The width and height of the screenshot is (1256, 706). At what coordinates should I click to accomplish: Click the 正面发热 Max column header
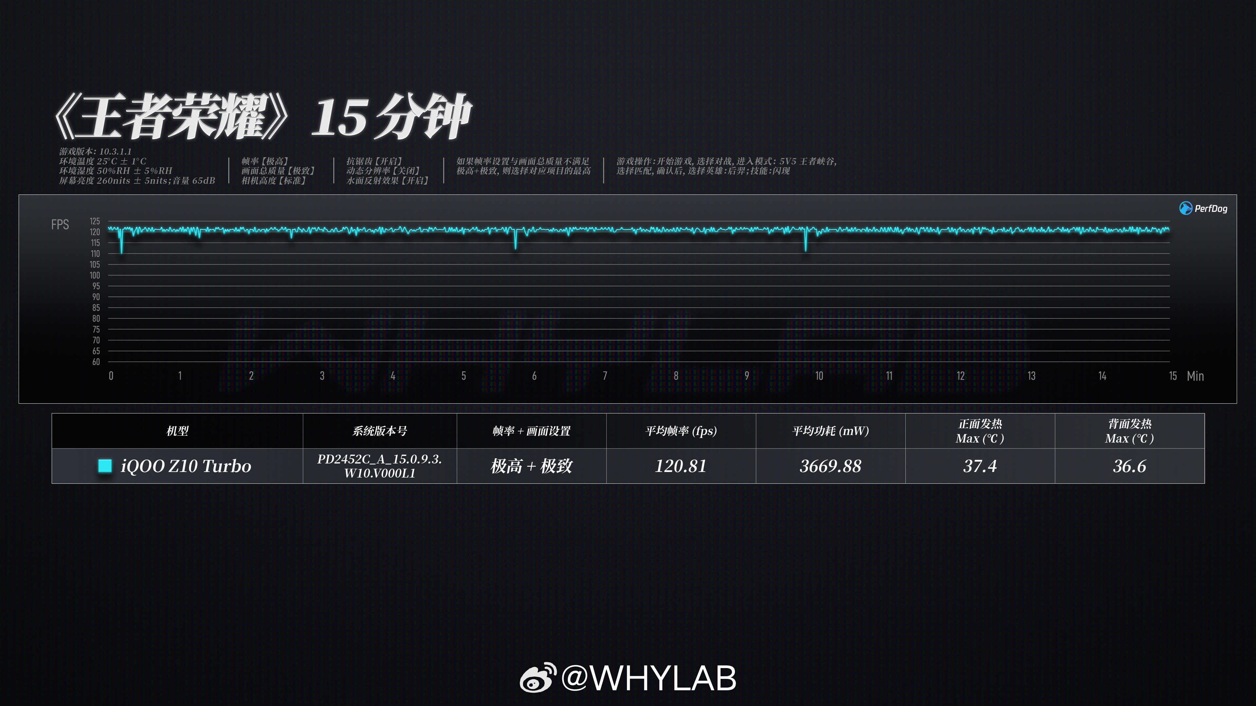980,431
